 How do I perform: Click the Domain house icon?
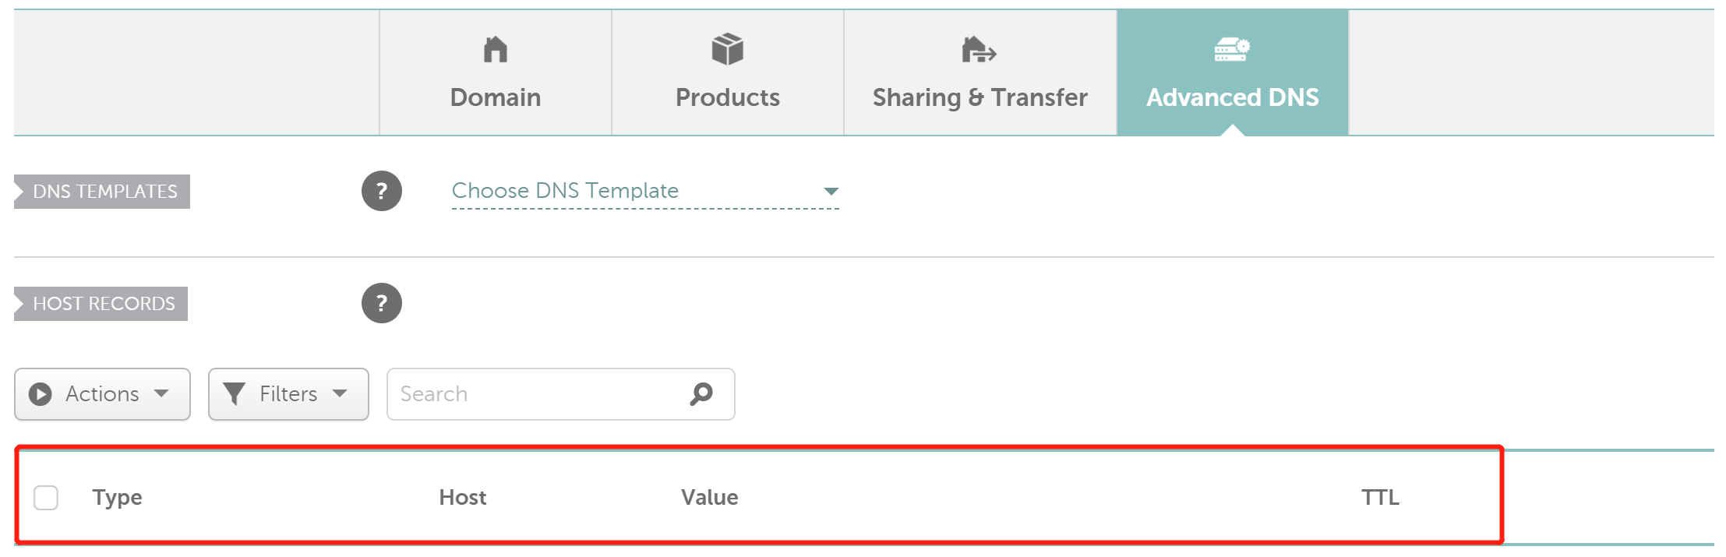[496, 50]
